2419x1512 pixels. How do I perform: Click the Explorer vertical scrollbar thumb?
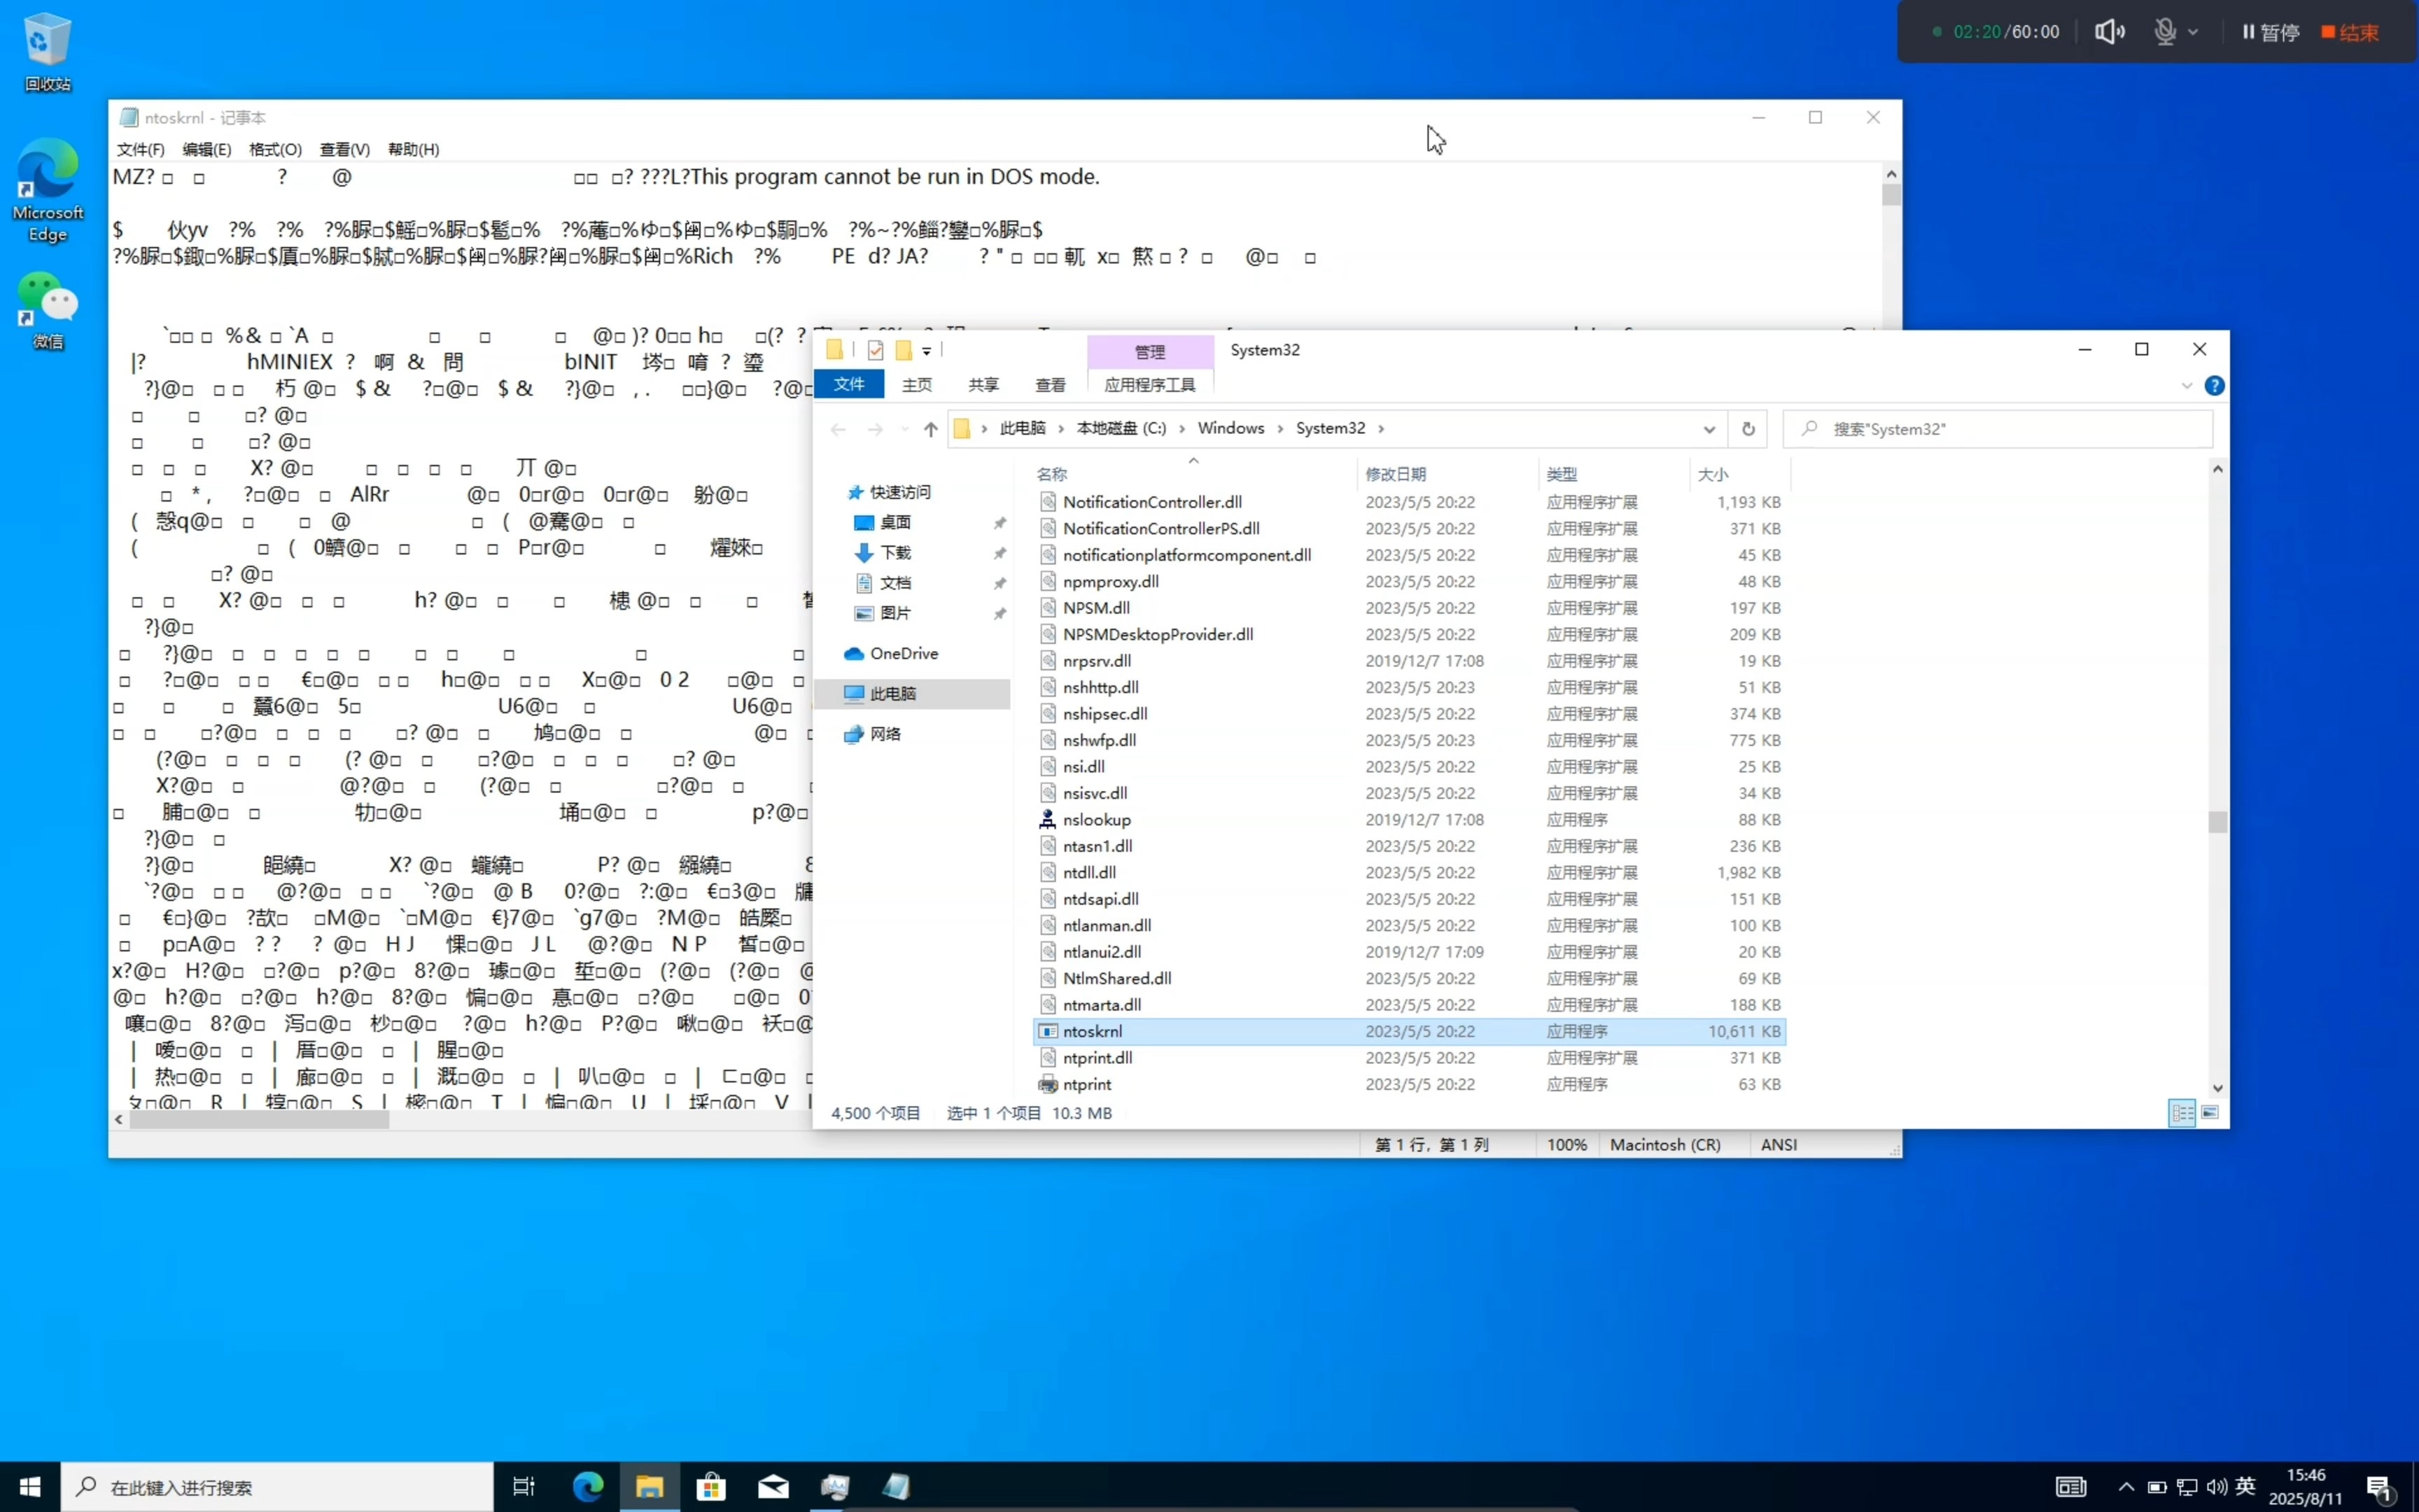coord(2217,821)
